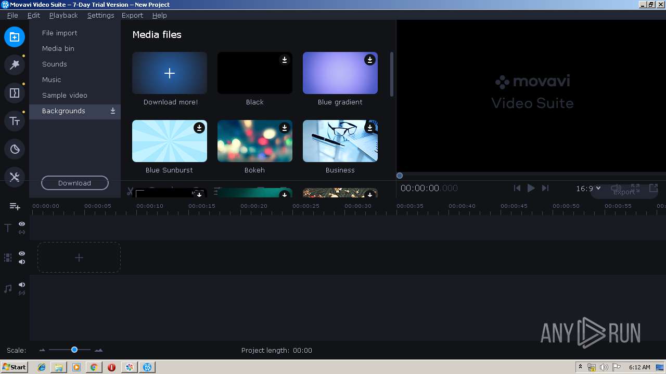Click download arrow next to Backgrounds
Image resolution: width=666 pixels, height=374 pixels.
pyautogui.click(x=113, y=111)
